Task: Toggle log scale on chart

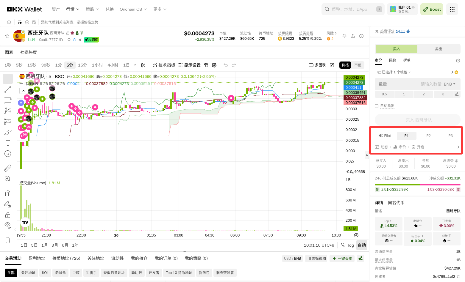Action: tap(351, 245)
